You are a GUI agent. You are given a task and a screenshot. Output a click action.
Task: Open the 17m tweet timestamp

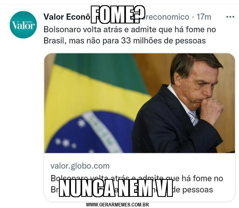tap(204, 17)
